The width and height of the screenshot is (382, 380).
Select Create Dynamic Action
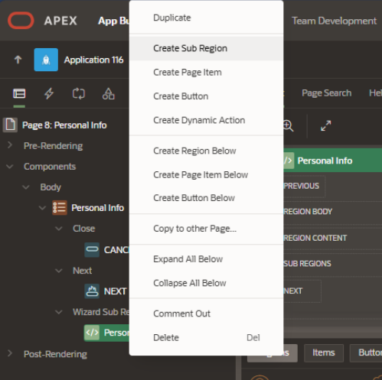pyautogui.click(x=206, y=120)
